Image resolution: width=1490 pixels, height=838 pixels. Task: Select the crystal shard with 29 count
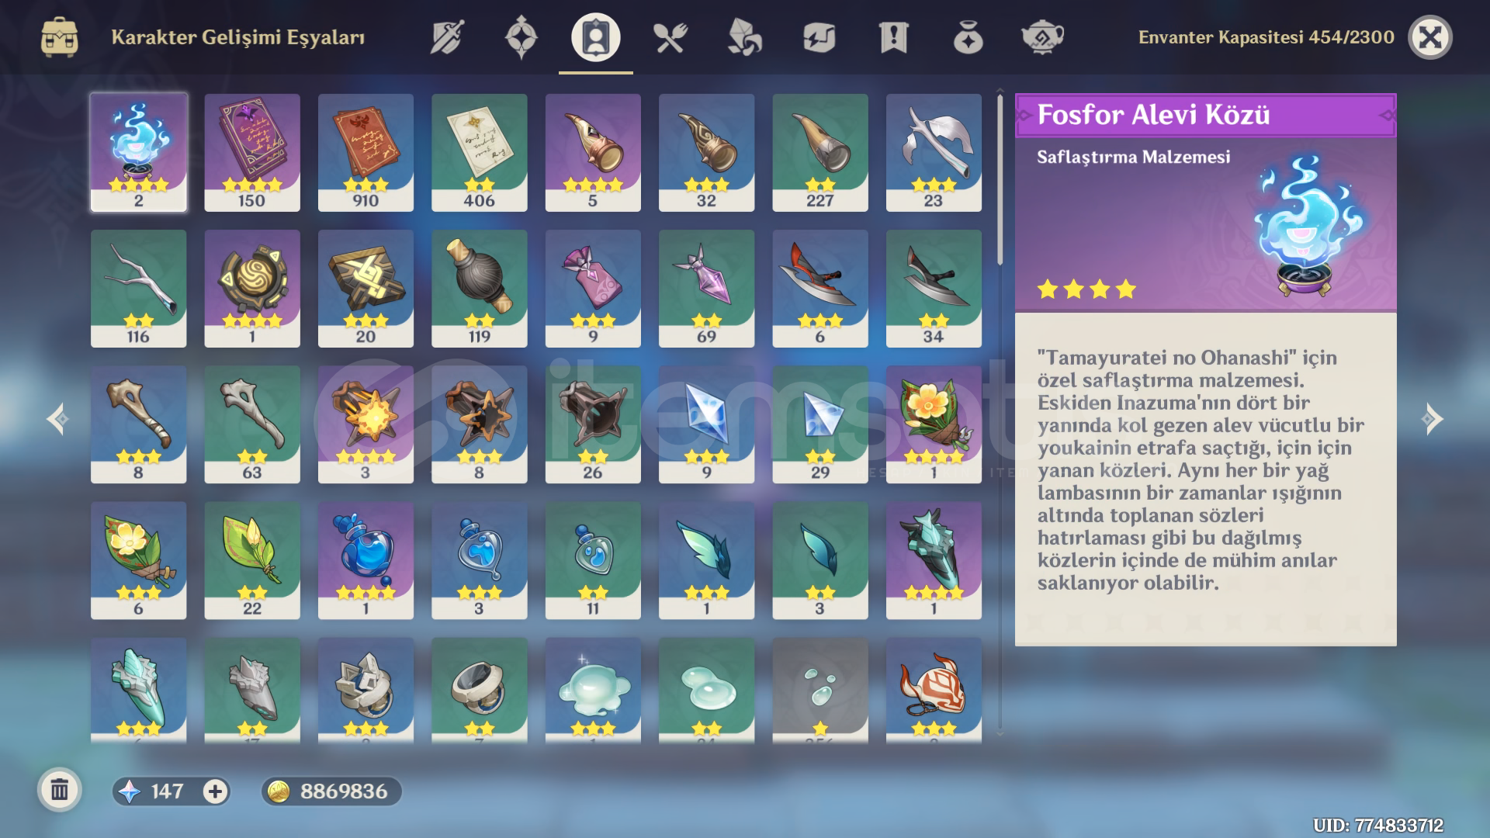point(820,424)
